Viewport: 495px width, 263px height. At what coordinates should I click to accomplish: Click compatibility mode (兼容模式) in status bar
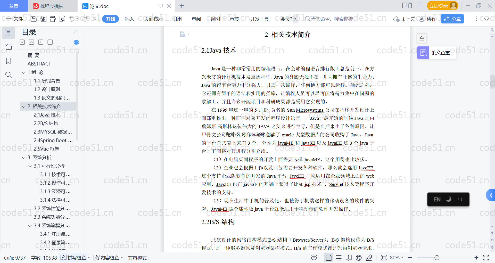[137, 258]
